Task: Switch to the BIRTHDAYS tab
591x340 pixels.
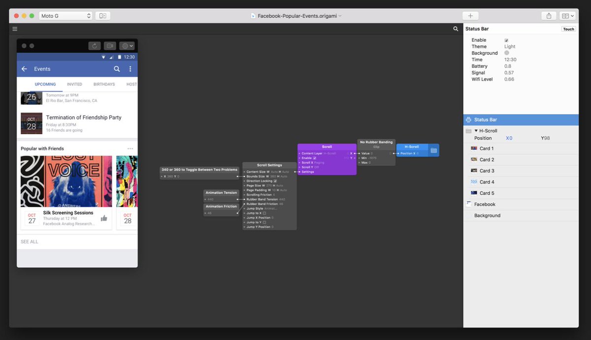Action: (x=104, y=84)
